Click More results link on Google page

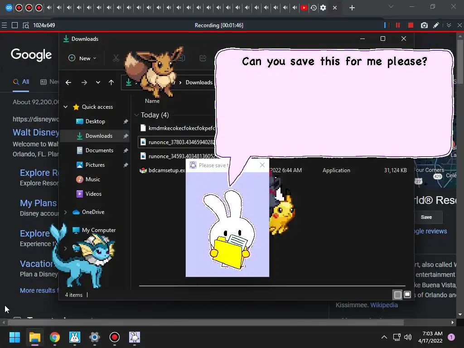(39, 290)
